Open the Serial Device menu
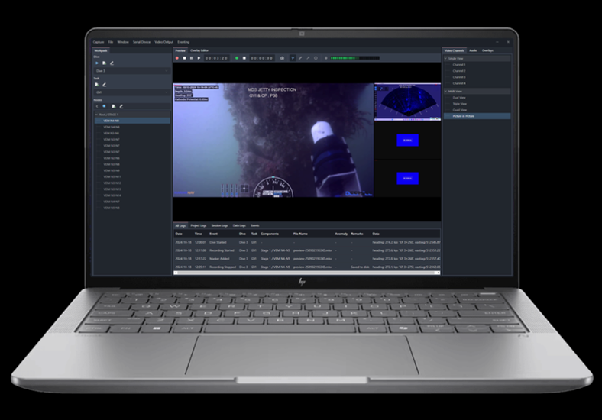The image size is (602, 420). 141,42
